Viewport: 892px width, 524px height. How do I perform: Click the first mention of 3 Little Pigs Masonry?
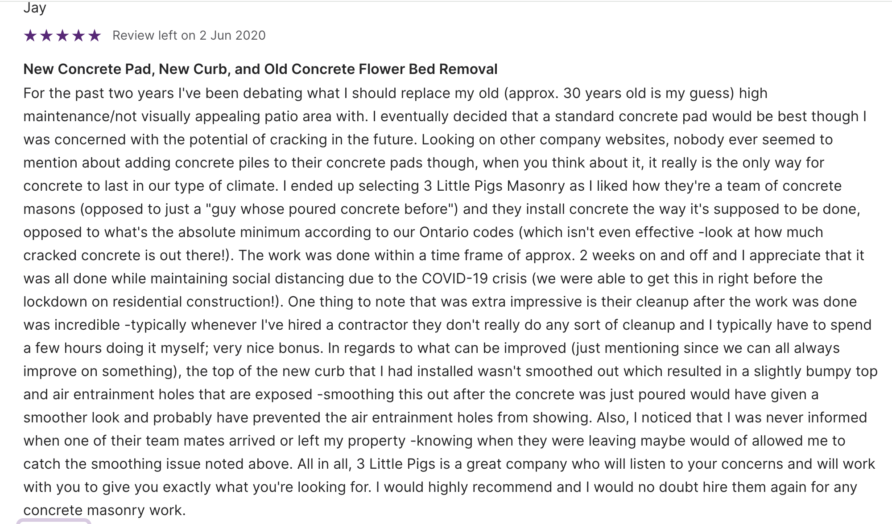(x=494, y=186)
